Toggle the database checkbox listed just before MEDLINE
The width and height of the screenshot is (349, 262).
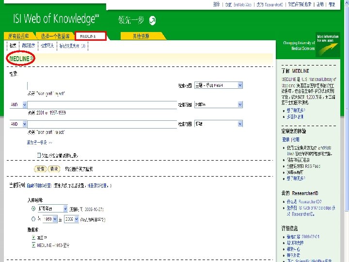click(33, 237)
